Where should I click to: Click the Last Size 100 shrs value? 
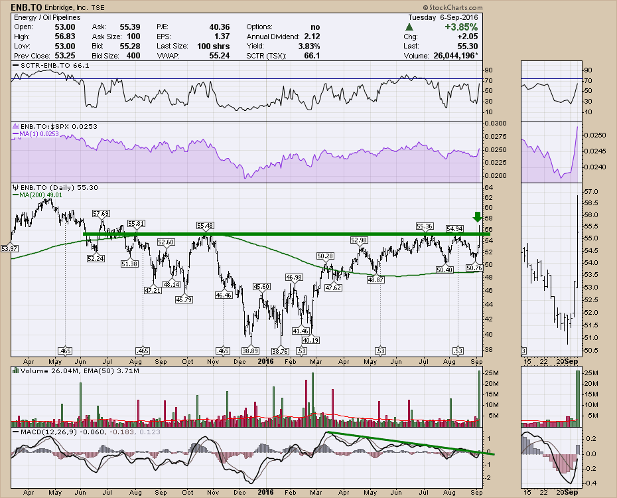point(213,46)
